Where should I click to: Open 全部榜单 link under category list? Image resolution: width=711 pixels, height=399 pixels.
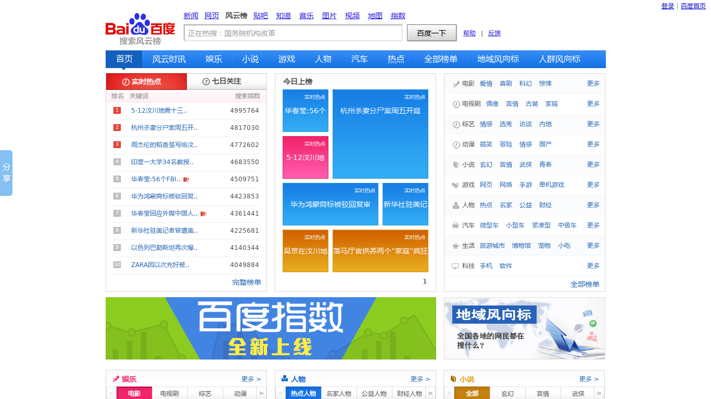(x=585, y=284)
